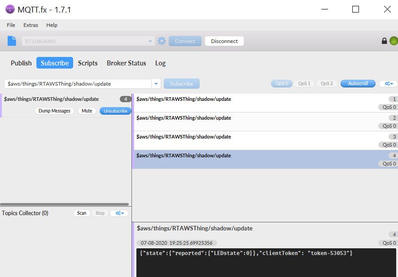Click the Disconnect button
The height and width of the screenshot is (277, 398).
point(224,41)
